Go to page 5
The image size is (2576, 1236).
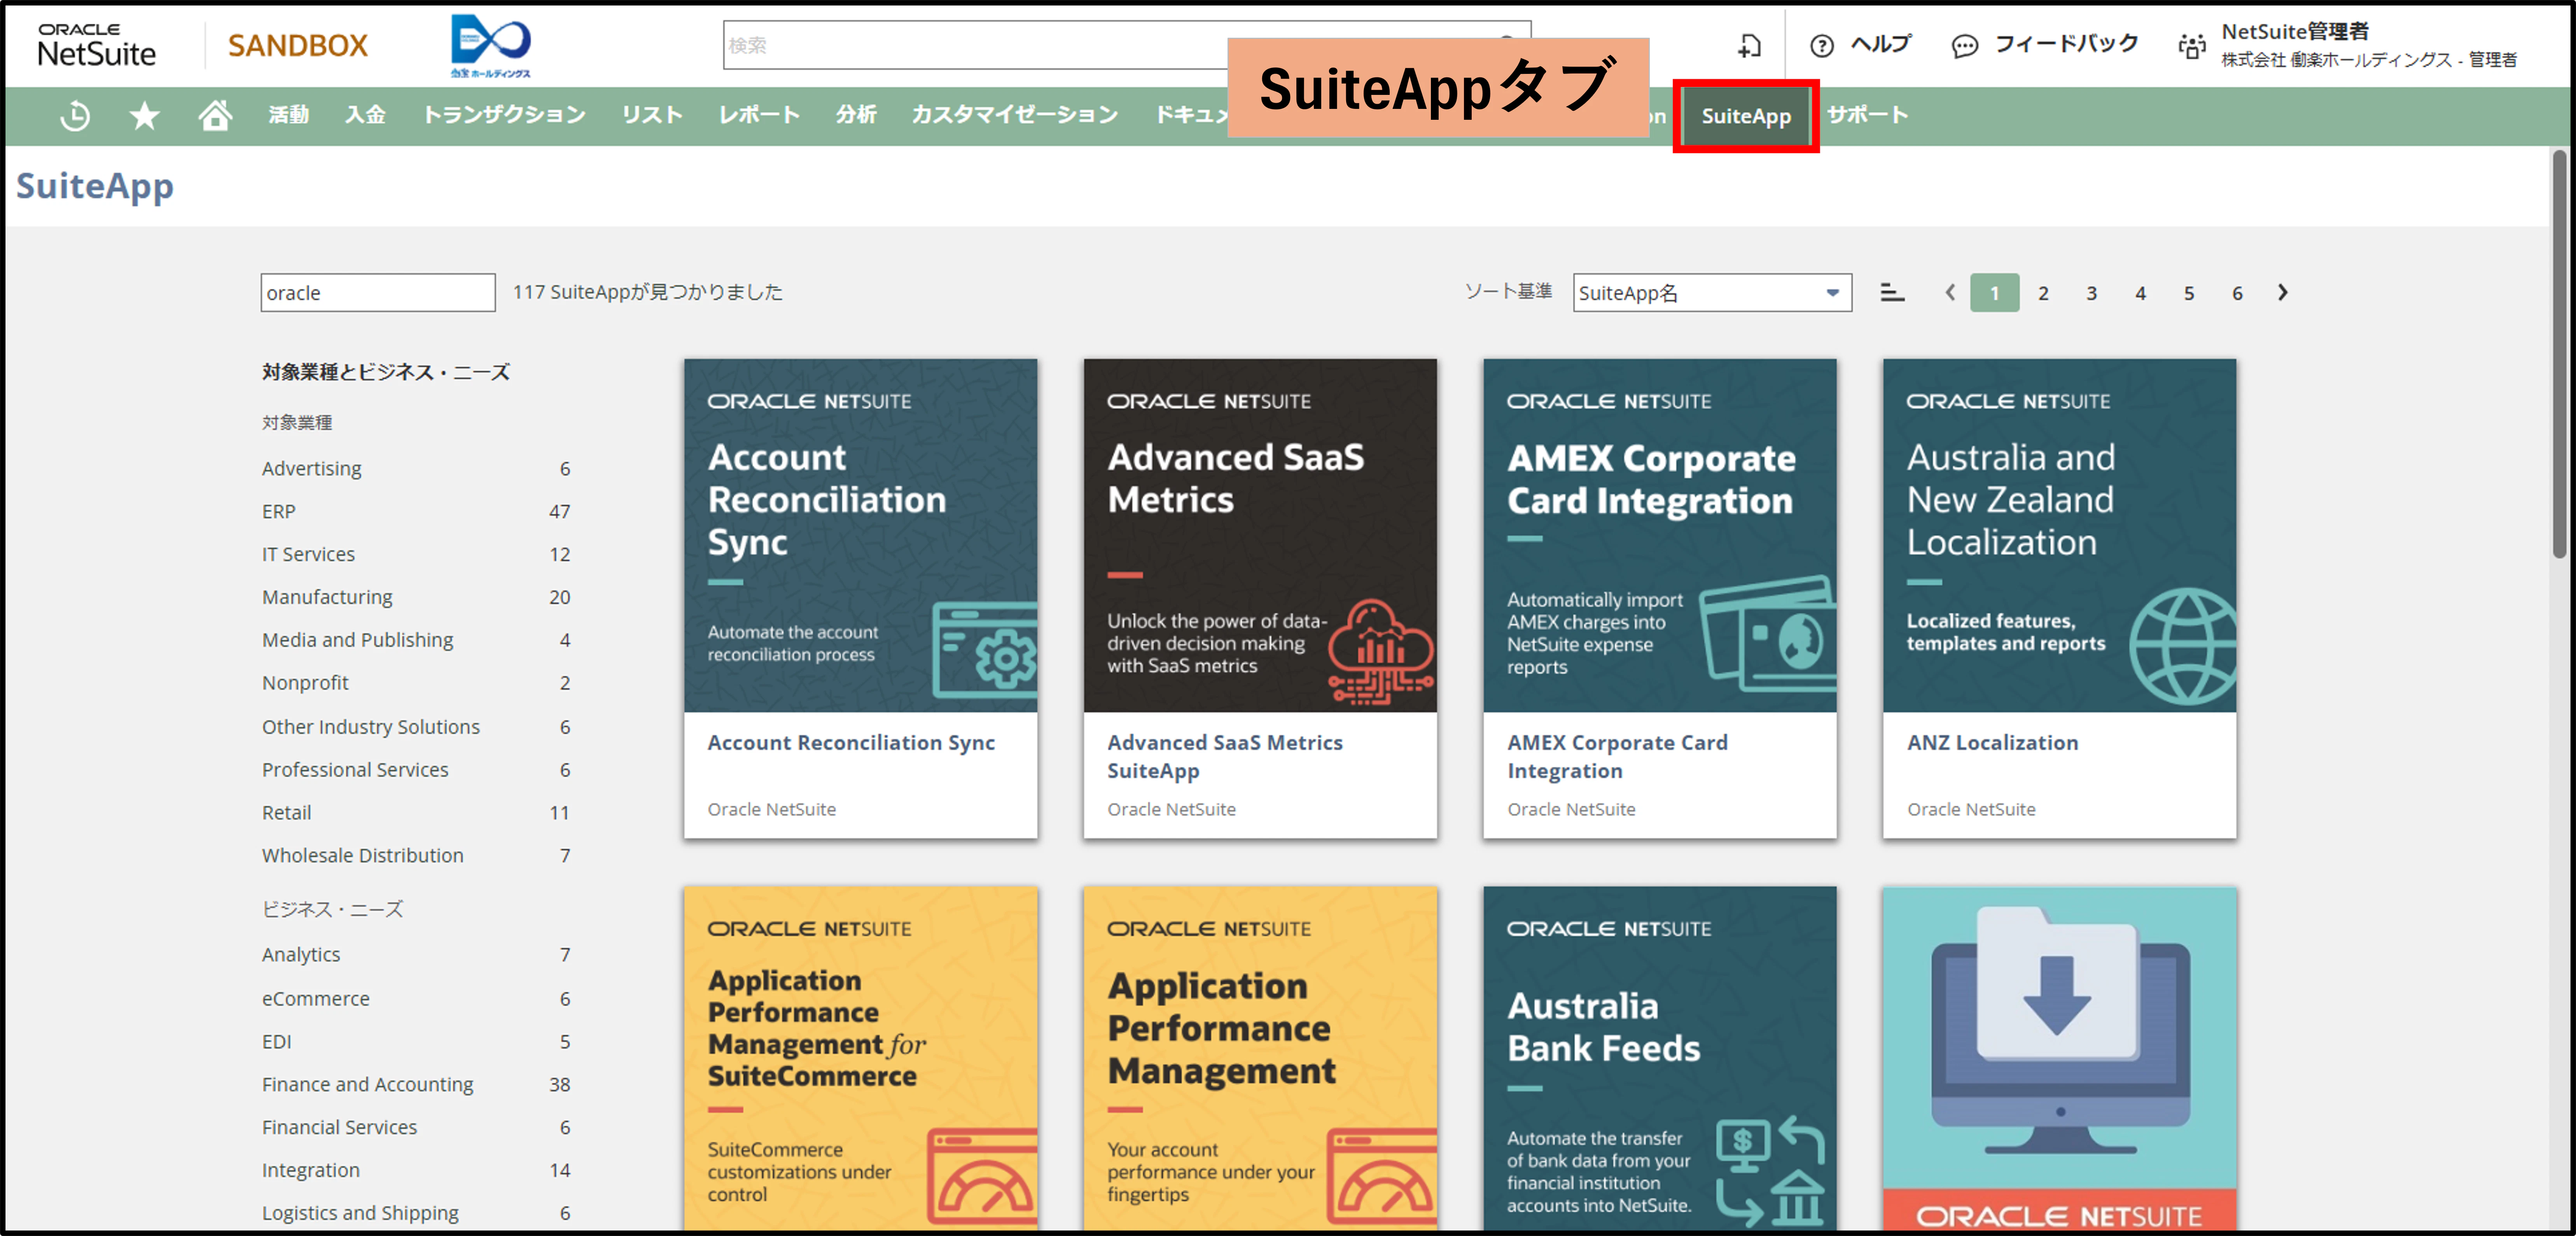pos(2189,293)
